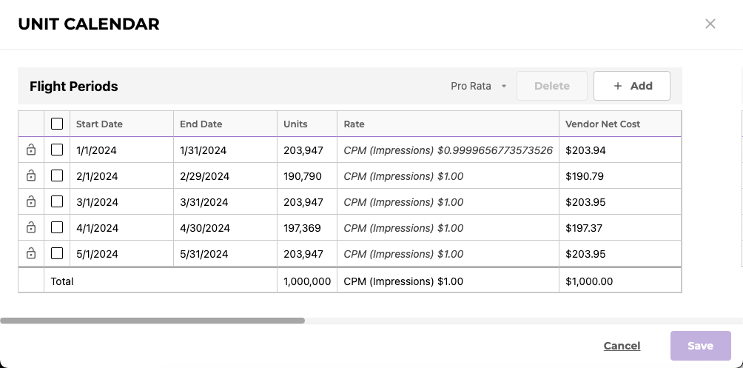Close the Unit Calendar dialog with X
The width and height of the screenshot is (743, 368).
pyautogui.click(x=710, y=24)
